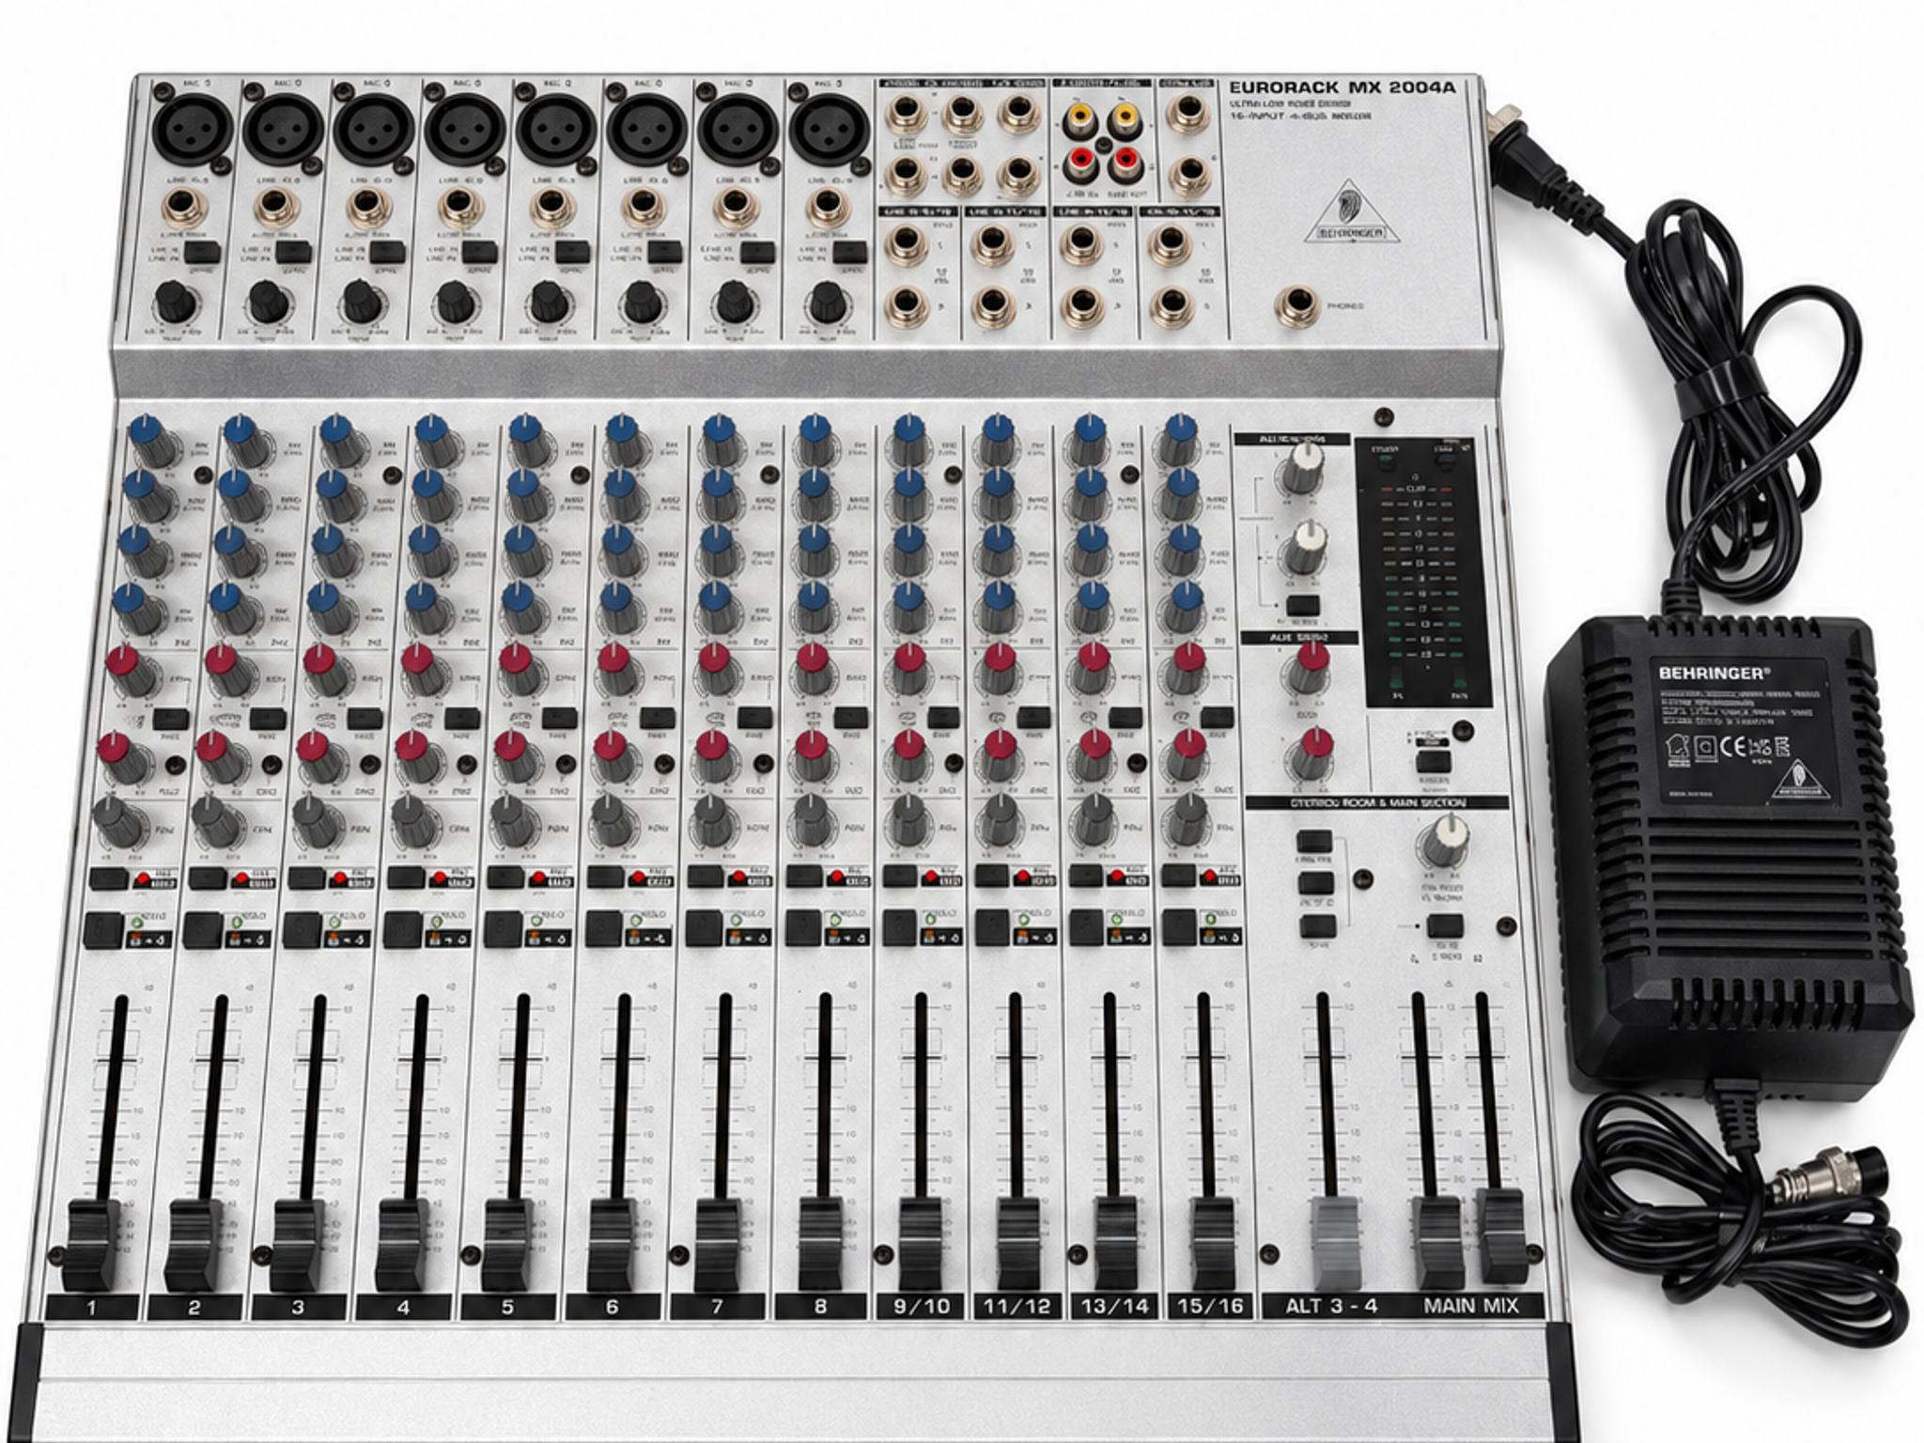1924x1443 pixels.
Task: Click the 9/10 stereo channel fader
Action: point(921,1243)
